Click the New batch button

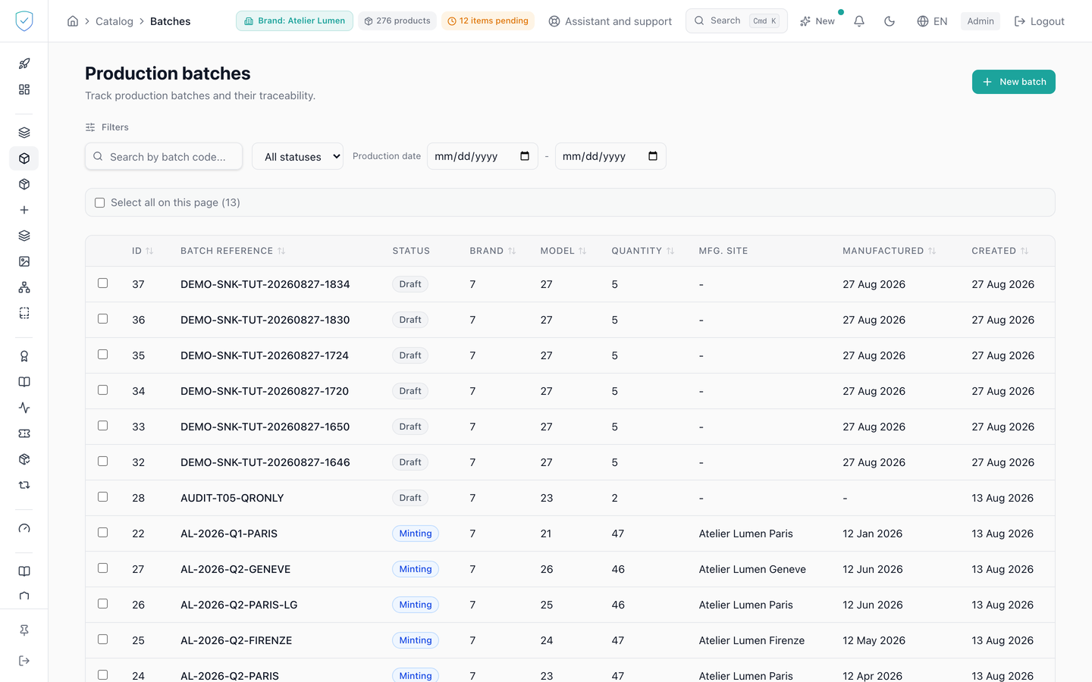1014,82
